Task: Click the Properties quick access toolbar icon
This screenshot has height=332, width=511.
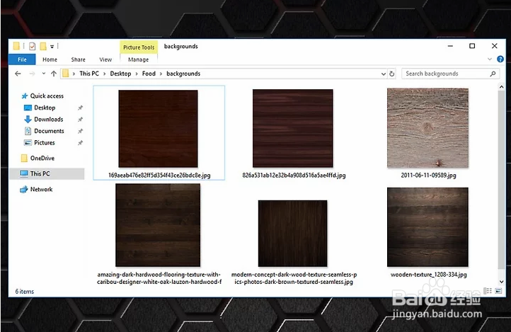Action: (x=33, y=46)
